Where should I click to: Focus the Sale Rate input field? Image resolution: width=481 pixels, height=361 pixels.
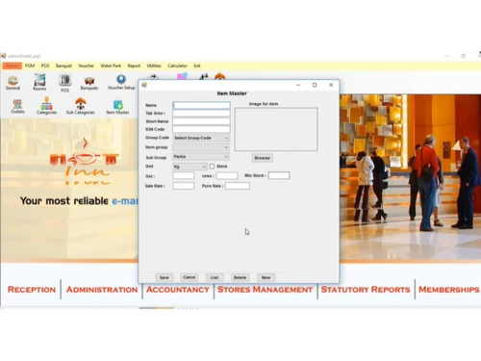[184, 186]
